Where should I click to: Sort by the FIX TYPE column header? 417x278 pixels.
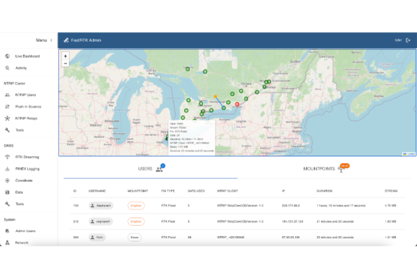coord(167,191)
